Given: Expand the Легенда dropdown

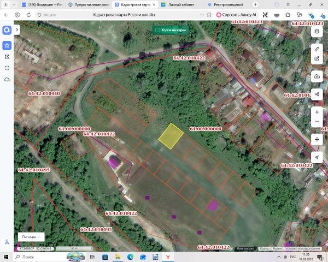Looking at the screenshot, I should pyautogui.click(x=31, y=237).
